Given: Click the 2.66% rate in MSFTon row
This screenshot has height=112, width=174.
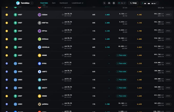Looking at the screenshot, I should click(107, 23).
